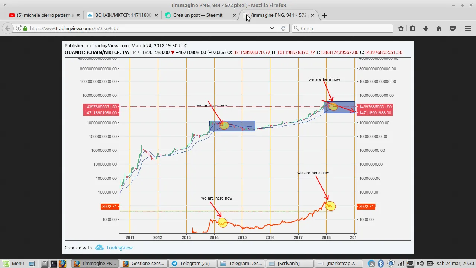The height and width of the screenshot is (268, 476).
Task: Close the Crea un post Steemit tab
Action: tap(234, 15)
